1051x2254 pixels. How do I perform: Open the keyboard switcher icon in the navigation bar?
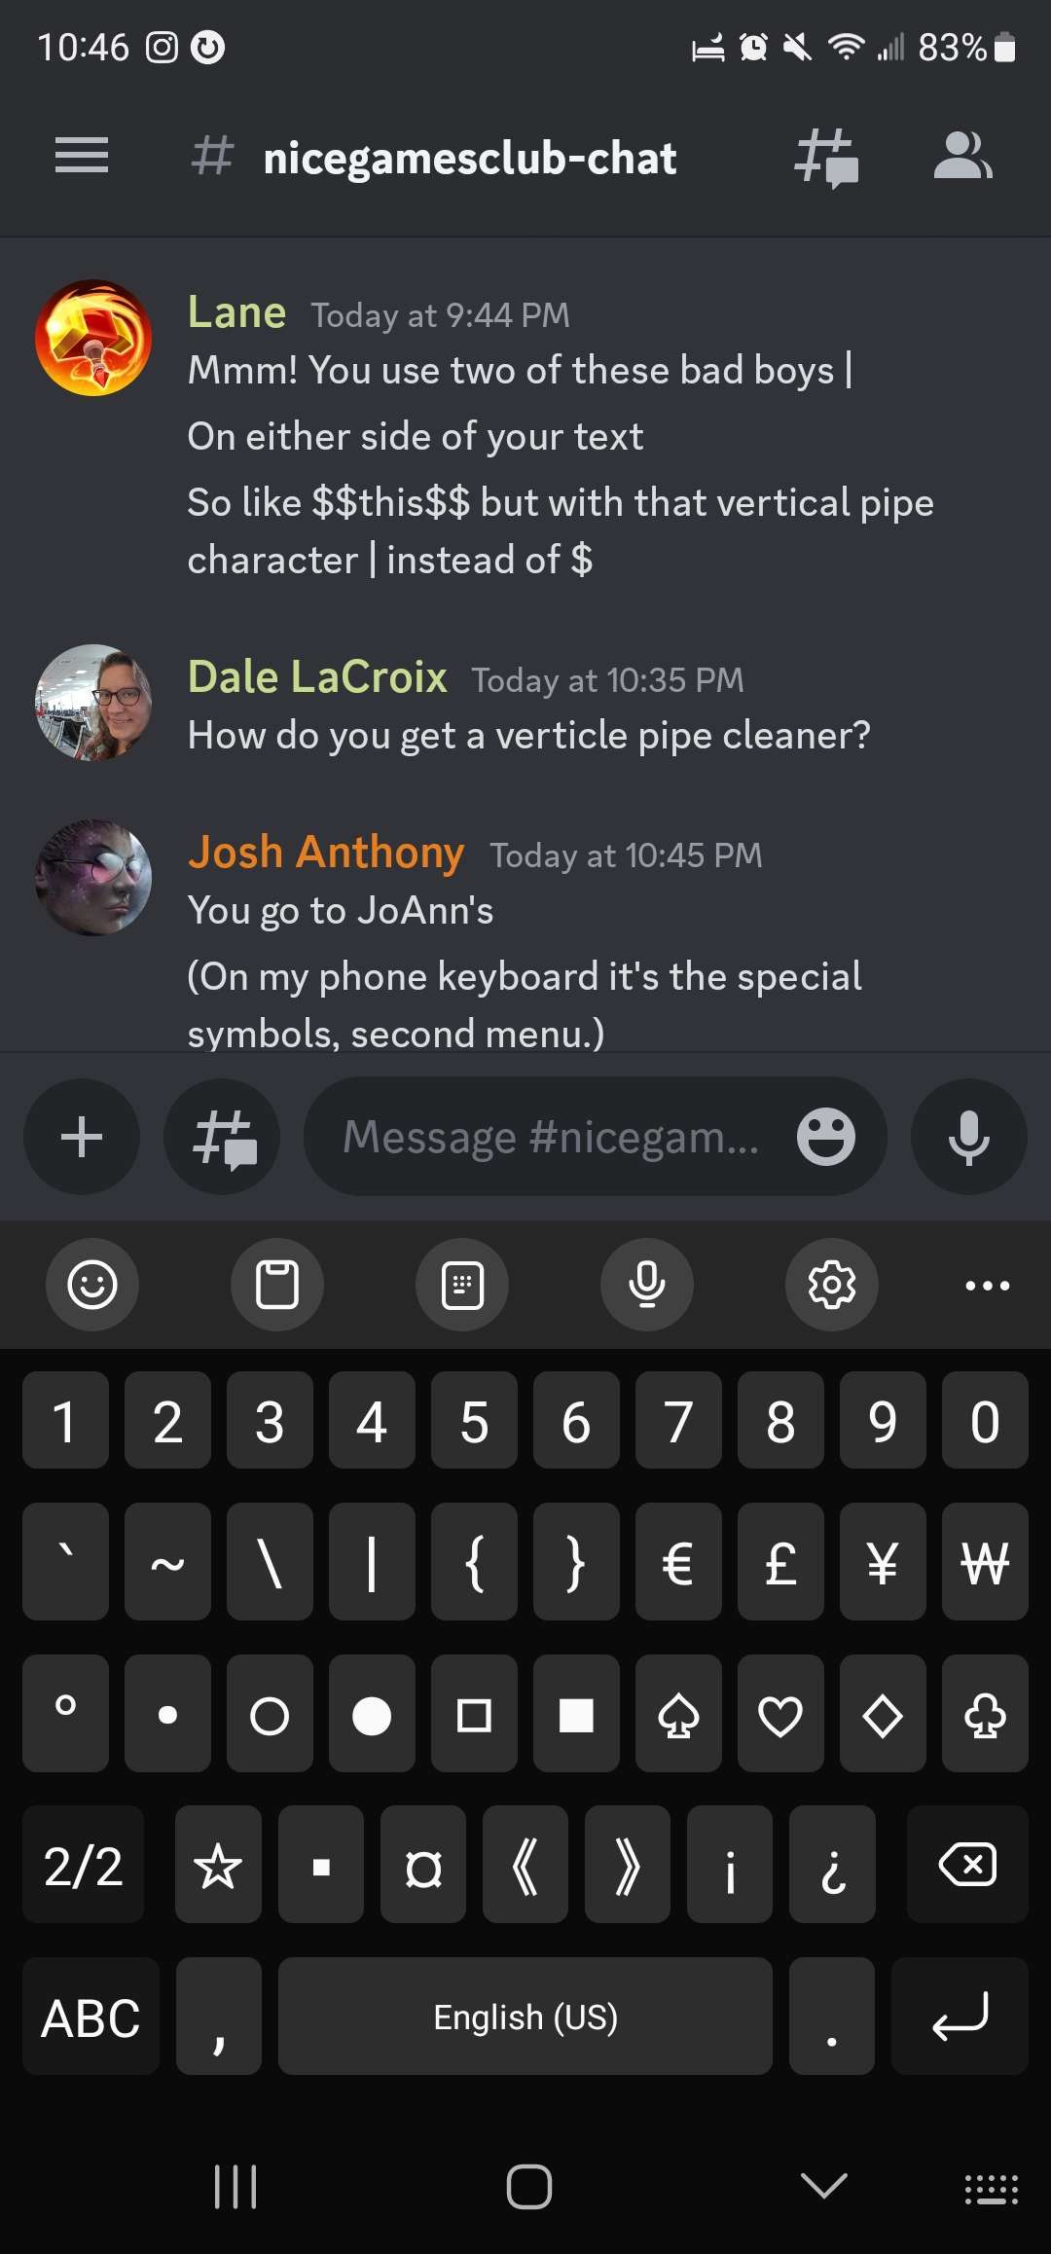pos(992,2189)
